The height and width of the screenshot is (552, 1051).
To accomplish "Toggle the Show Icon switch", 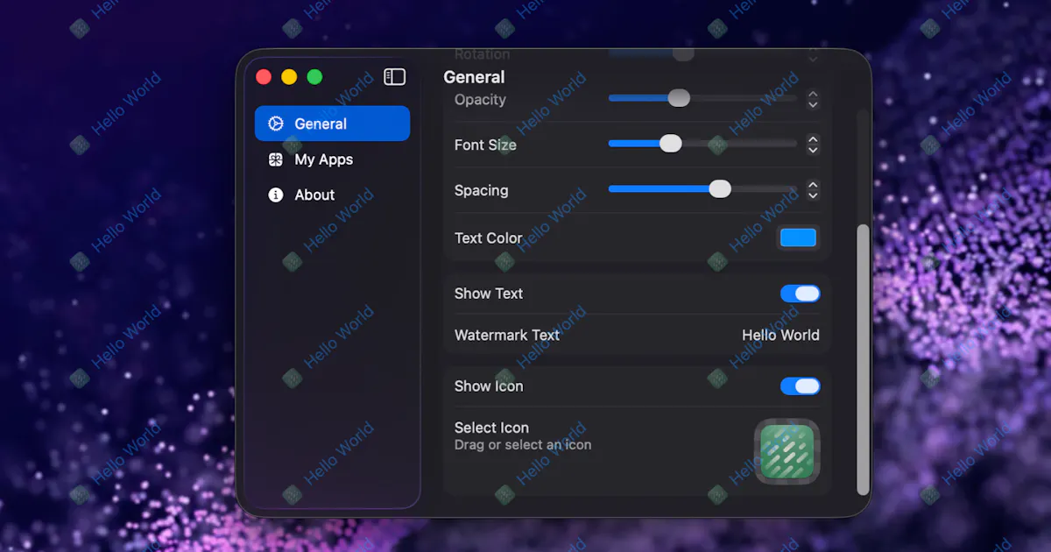I will tap(801, 386).
